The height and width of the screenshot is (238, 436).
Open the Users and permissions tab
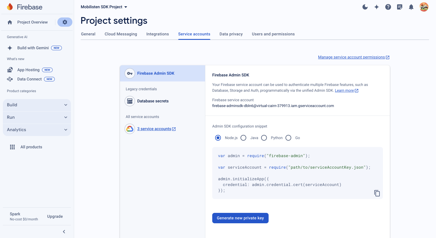pos(273,34)
